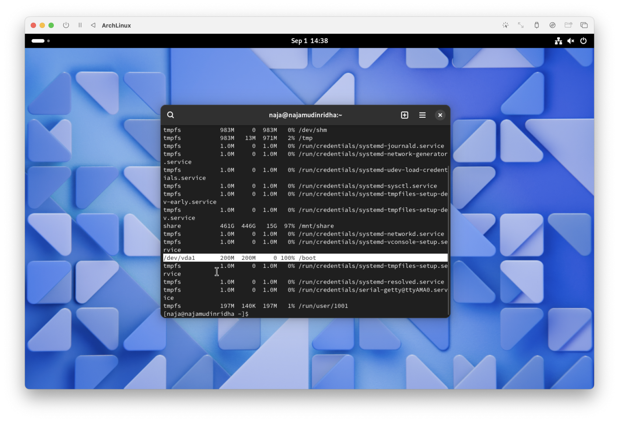
Task: Pause the ArchLinux virtual machine
Action: (x=80, y=25)
